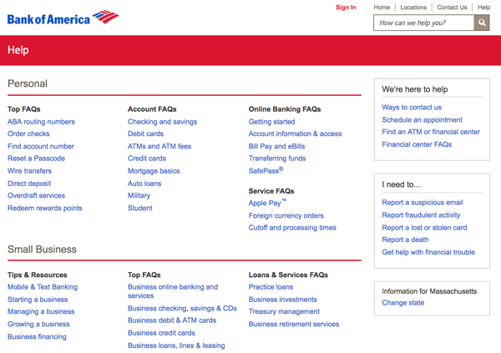Select Contact Us in top navigation
The height and width of the screenshot is (353, 501).
(x=452, y=8)
